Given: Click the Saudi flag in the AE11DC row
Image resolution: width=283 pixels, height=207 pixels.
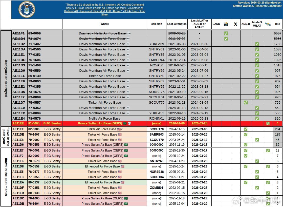Looking at the screenshot, I should (x=126, y=198).
